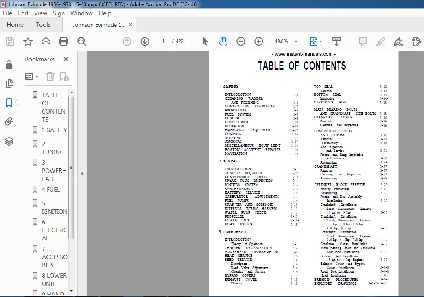This screenshot has width=424, height=297.
Task: Click the Save file icon
Action: point(10,41)
